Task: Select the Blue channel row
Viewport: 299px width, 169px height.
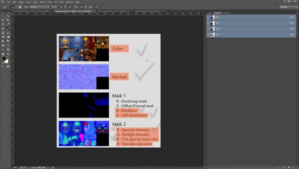Action: (251, 35)
